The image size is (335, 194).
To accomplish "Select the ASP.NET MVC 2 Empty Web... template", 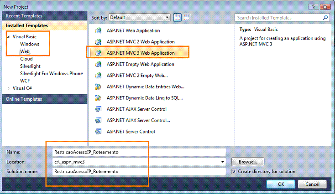I will point(137,76).
